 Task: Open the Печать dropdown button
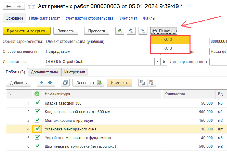coord(164,31)
